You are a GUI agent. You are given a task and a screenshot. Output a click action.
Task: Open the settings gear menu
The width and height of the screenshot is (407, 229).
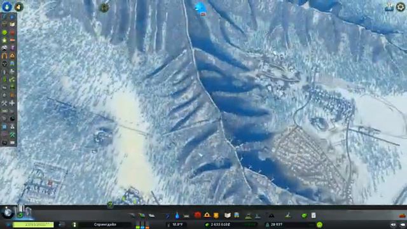(401, 7)
